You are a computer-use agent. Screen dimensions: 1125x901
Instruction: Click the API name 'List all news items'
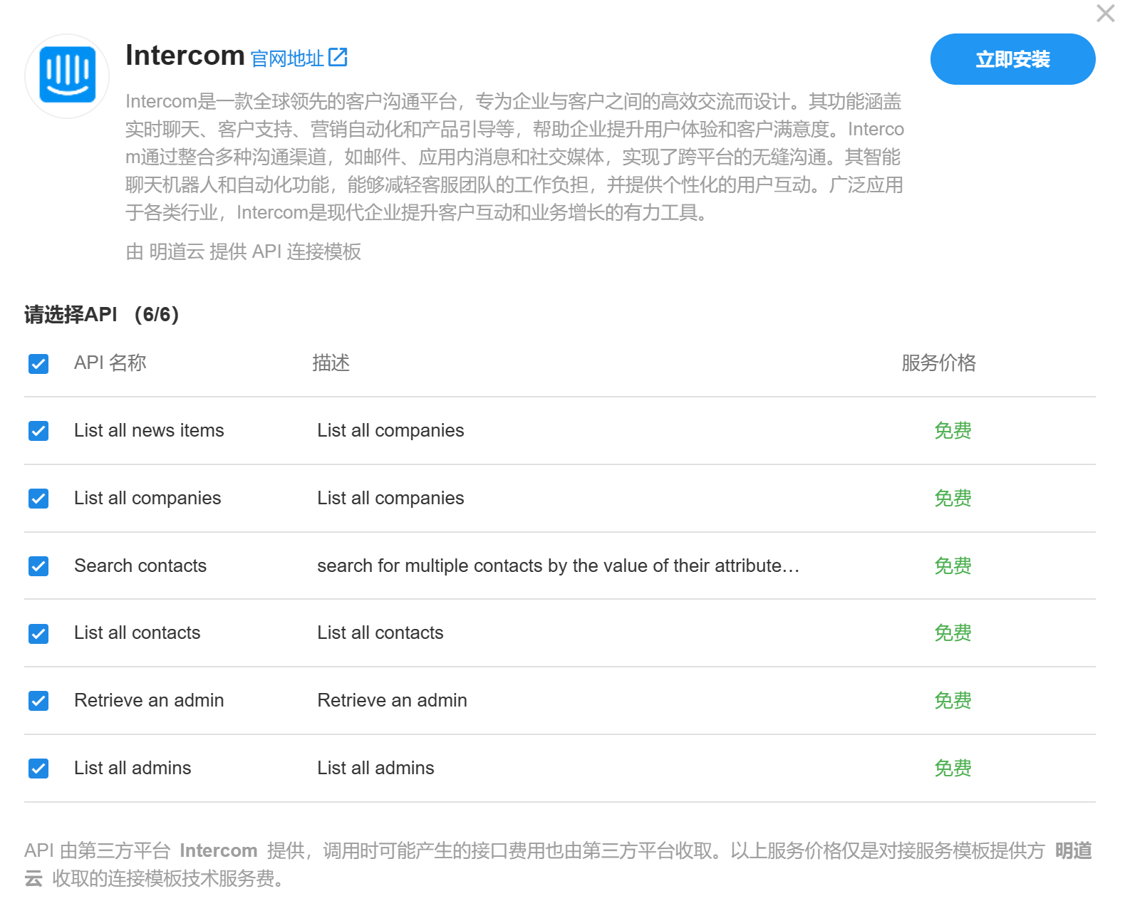[x=149, y=430]
